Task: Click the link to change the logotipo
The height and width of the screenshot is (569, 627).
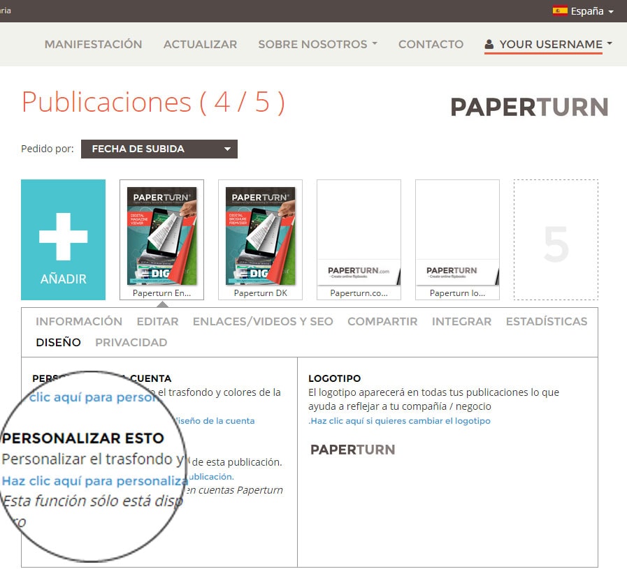Action: tap(399, 421)
